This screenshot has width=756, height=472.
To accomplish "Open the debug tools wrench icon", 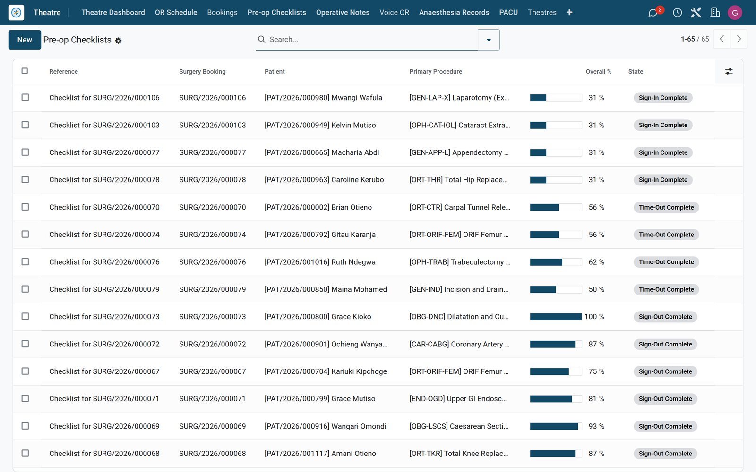I will click(x=696, y=13).
